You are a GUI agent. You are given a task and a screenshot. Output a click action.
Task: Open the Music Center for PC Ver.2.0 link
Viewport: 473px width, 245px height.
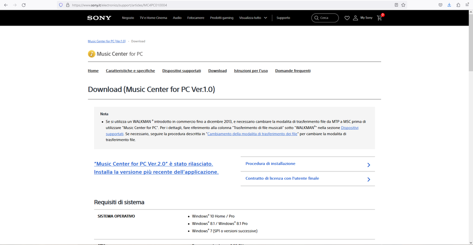point(154,164)
